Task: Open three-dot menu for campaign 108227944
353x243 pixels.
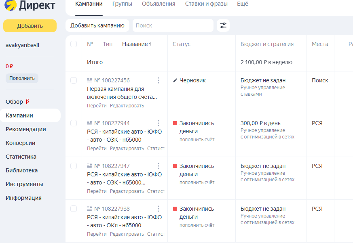Action: click(x=159, y=123)
